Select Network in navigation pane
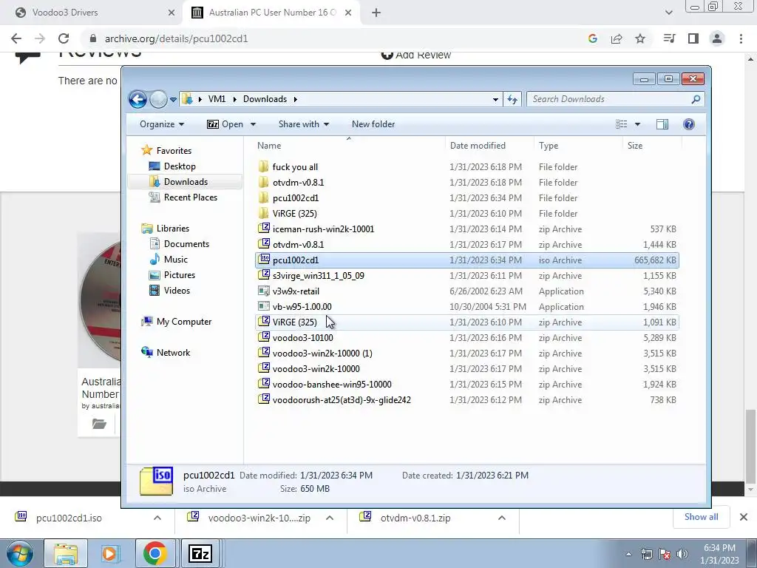Image resolution: width=757 pixels, height=568 pixels. click(173, 353)
